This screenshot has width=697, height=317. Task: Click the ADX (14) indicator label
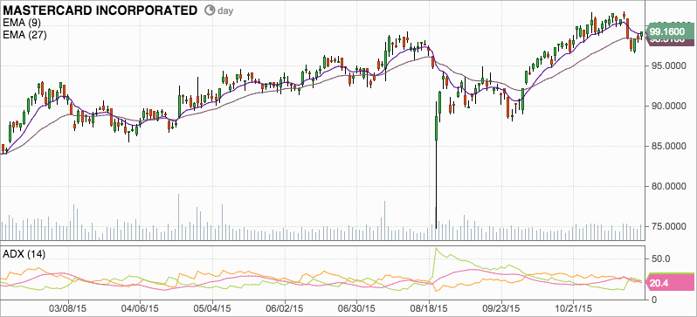coord(24,254)
